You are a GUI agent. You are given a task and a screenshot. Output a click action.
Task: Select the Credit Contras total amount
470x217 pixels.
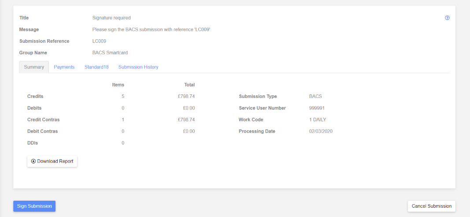[x=186, y=120]
